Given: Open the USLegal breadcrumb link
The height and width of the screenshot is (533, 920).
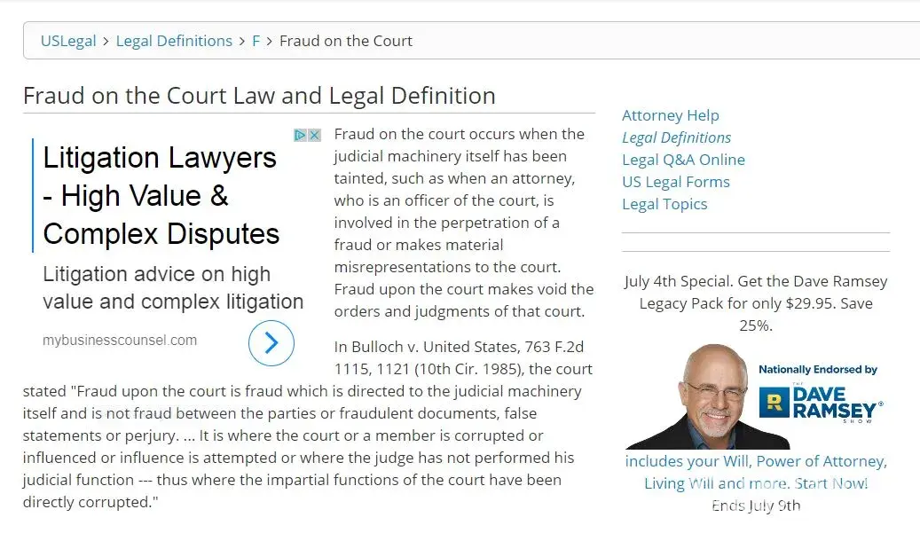Looking at the screenshot, I should [68, 41].
